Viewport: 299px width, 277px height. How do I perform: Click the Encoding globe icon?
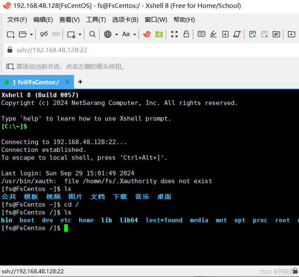coord(108,34)
